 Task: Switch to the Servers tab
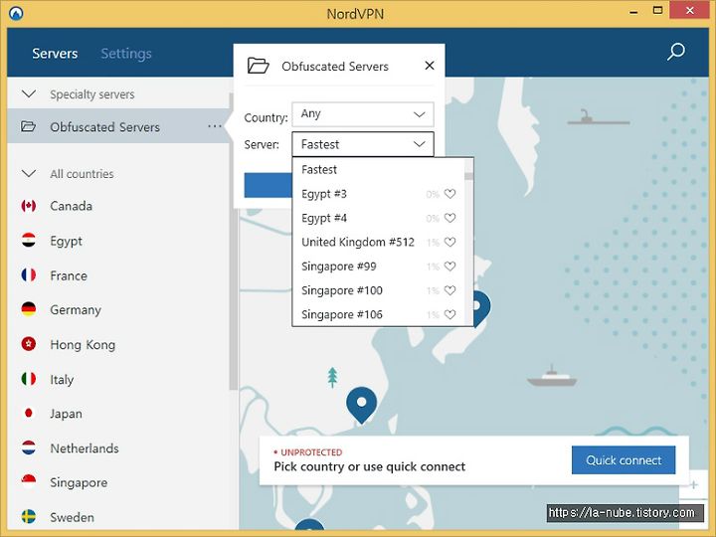55,54
